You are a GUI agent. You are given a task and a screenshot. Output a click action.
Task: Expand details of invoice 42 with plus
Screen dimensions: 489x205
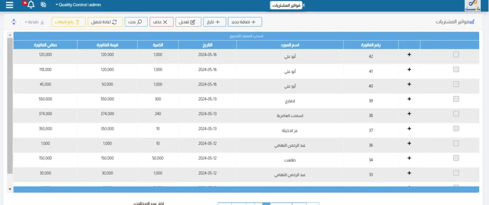tap(409, 55)
